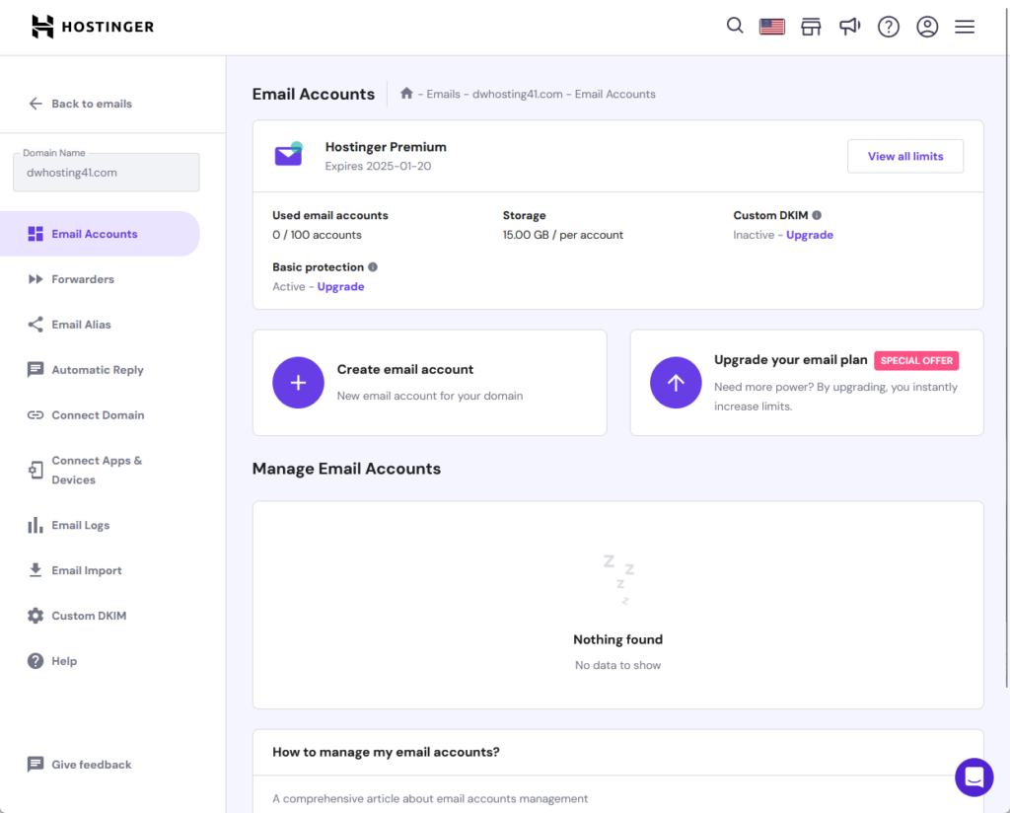
Task: Click the 'Nothing found' text
Action: (x=617, y=639)
